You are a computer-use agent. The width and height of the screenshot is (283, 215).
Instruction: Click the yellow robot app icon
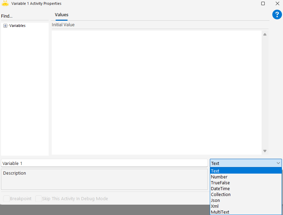coord(5,3)
